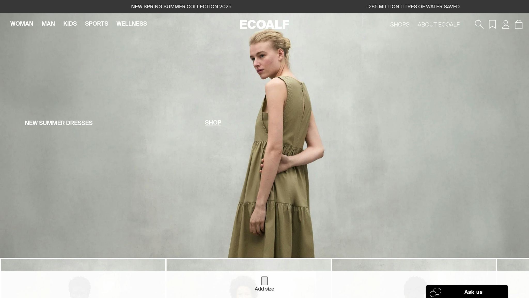The width and height of the screenshot is (529, 298).
Task: Click the chat bubbles icon
Action: [x=435, y=292]
